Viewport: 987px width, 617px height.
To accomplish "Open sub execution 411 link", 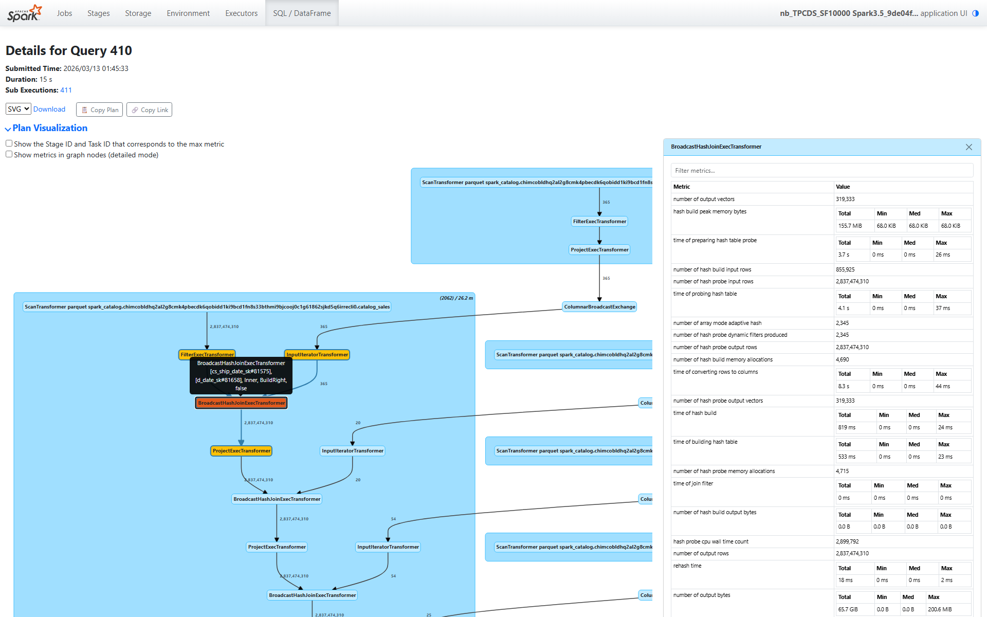I will pyautogui.click(x=66, y=90).
